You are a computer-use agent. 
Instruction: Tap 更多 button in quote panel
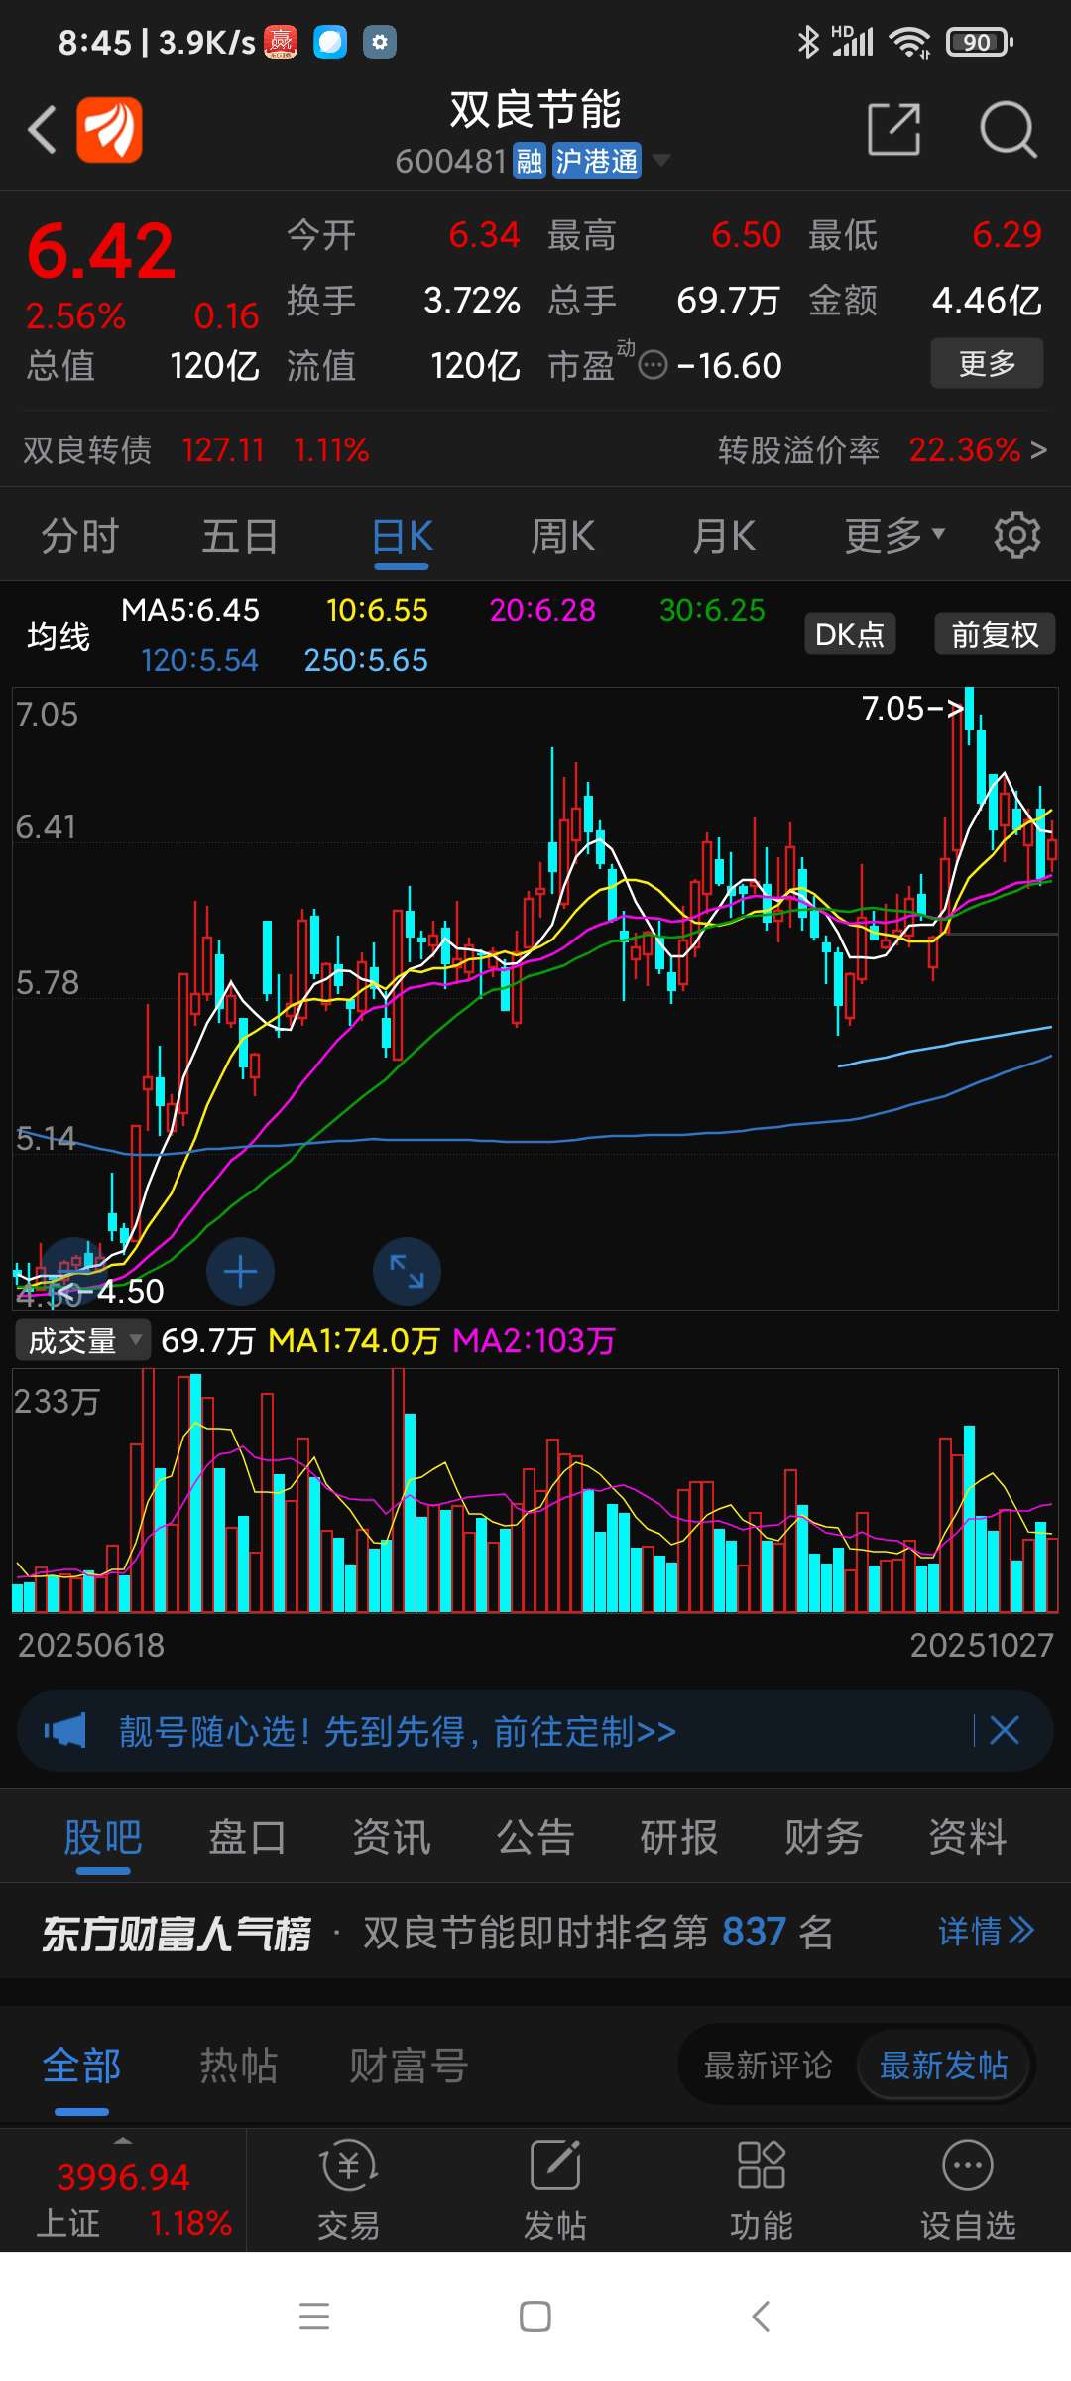pos(987,363)
